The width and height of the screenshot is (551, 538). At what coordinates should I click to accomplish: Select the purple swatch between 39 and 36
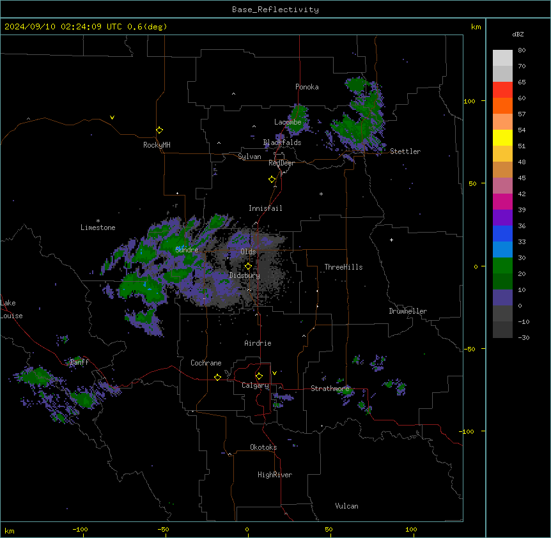click(502, 218)
